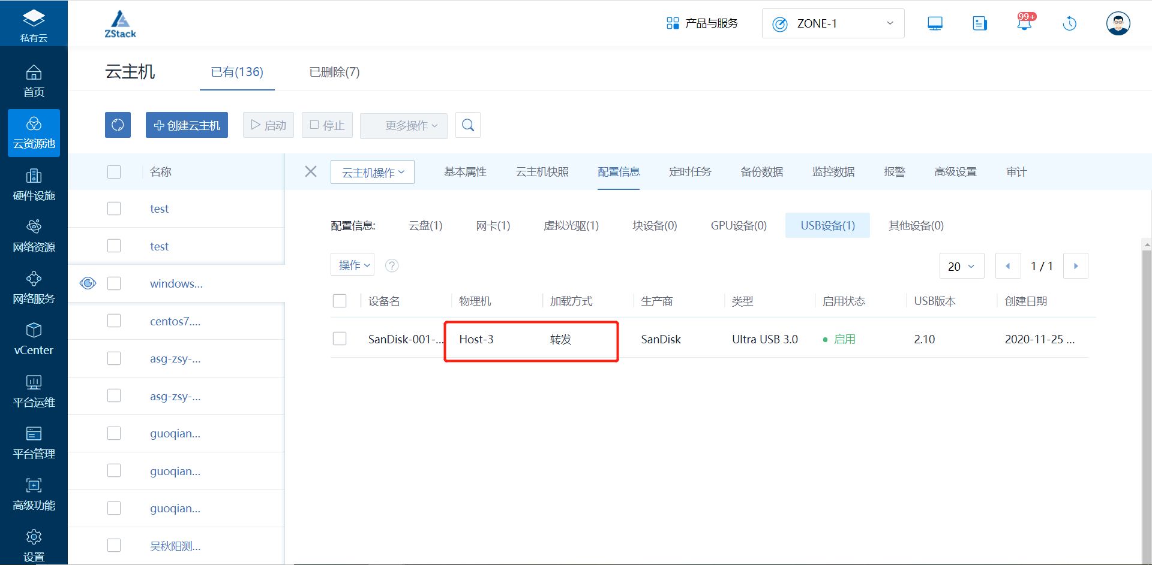This screenshot has width=1152, height=565.
Task: Close the detail panel with X icon
Action: (311, 172)
